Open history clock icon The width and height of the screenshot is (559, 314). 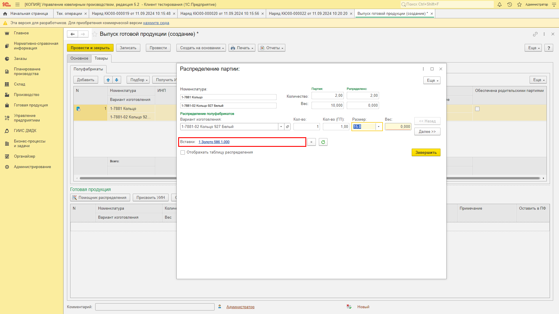(510, 4)
